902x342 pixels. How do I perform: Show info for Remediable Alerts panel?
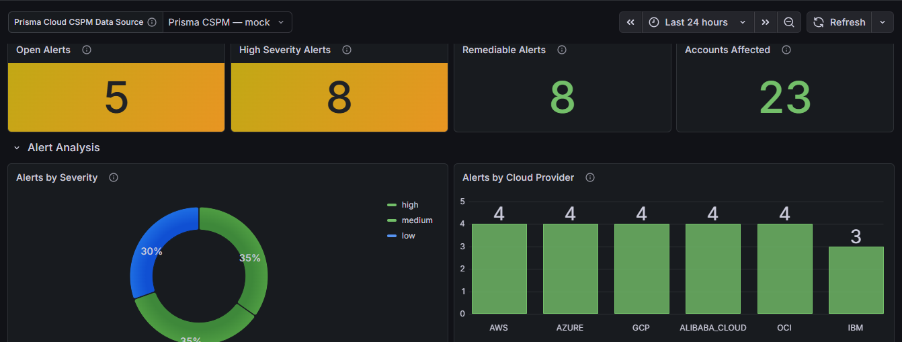(x=562, y=50)
